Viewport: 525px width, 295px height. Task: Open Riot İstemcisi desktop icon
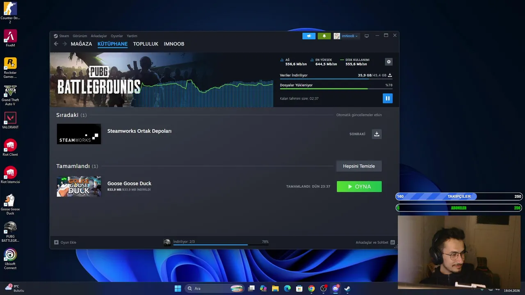pos(10,175)
